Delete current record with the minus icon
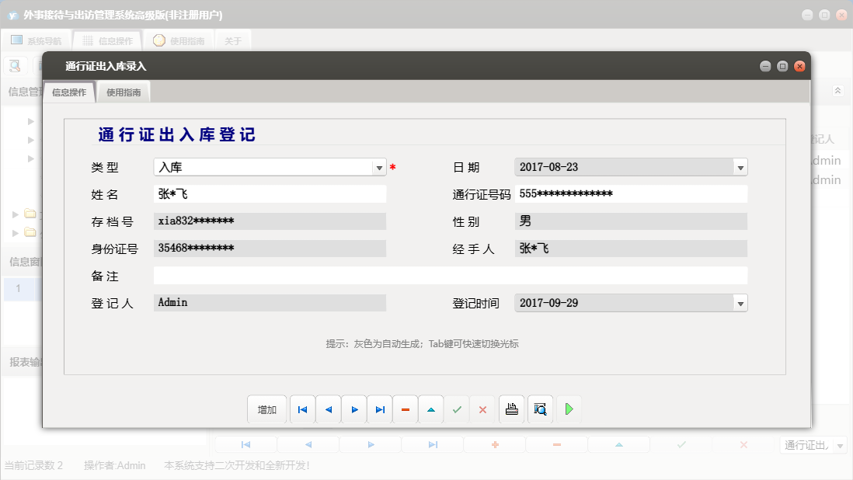The height and width of the screenshot is (480, 853). coord(405,409)
